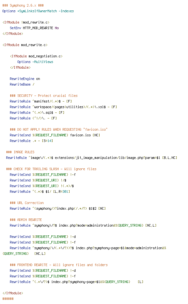Screen dimensions: 188x304
Task: Click the 'RewriteCond %{REQUEST_URI} !(.*)/$' line
Action: click(x=42, y=186)
